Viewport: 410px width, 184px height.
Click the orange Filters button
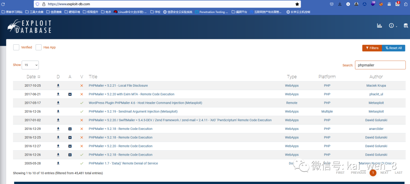(372, 48)
